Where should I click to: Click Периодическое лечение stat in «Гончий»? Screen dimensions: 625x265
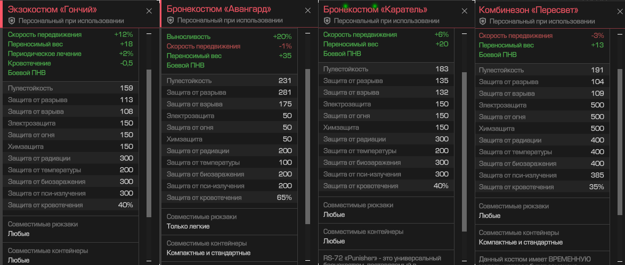(x=45, y=54)
